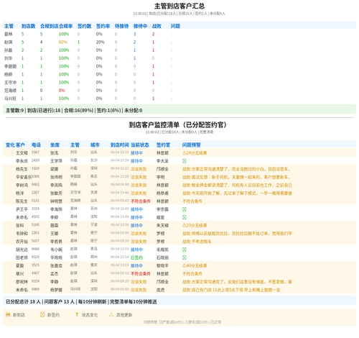Click the 战败:不考虑租车 note

pyautogui.click(x=197, y=242)
